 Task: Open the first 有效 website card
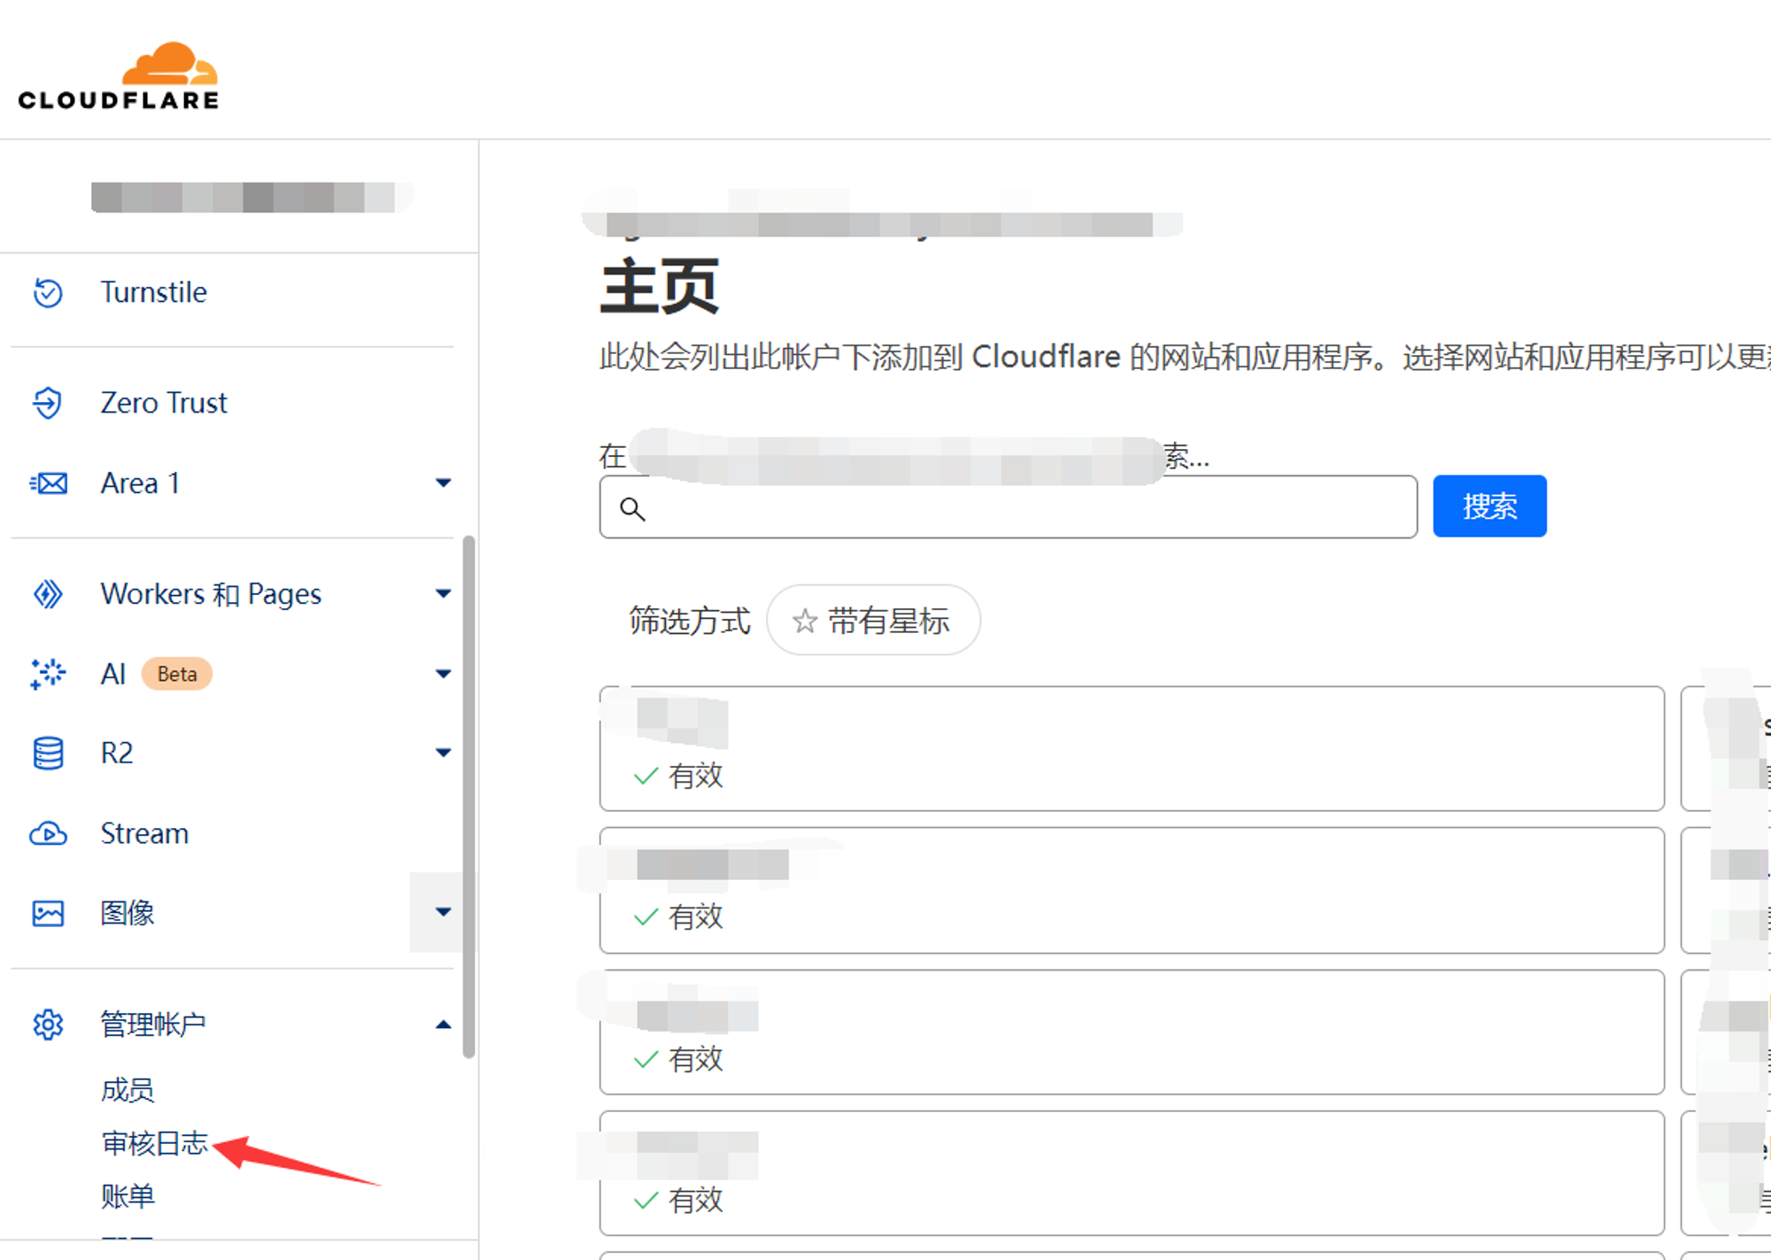pyautogui.click(x=1132, y=749)
